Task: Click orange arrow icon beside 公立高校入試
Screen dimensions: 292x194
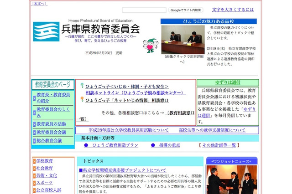Action: pyautogui.click(x=34, y=190)
